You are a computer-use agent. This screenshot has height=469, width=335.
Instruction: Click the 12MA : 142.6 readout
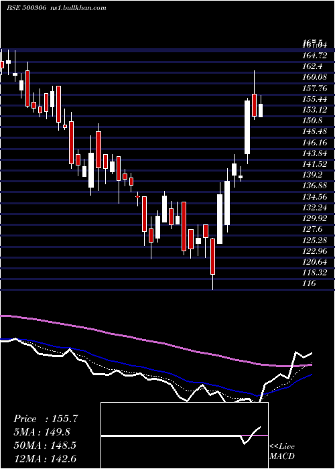tap(45, 458)
